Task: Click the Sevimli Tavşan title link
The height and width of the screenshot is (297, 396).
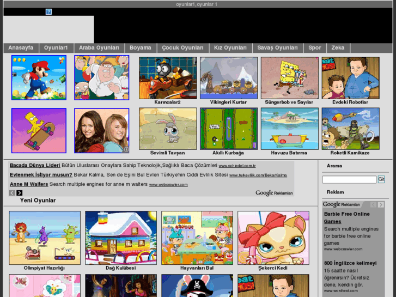Action: pos(167,153)
